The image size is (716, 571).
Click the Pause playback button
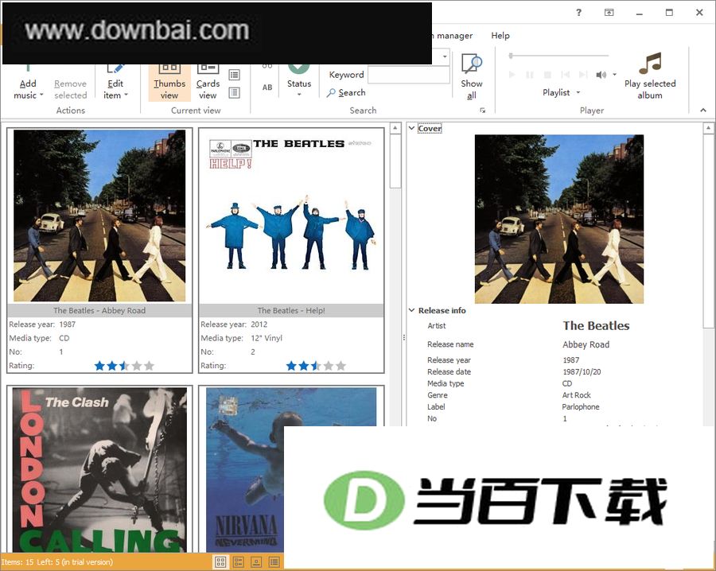coord(530,75)
